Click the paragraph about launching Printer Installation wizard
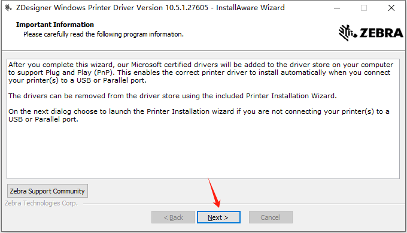The image size is (407, 233). click(x=199, y=116)
